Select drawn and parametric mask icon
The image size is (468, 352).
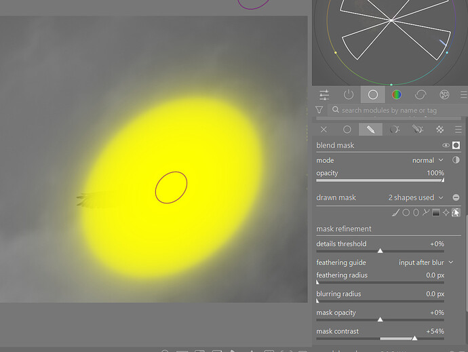[x=418, y=130]
